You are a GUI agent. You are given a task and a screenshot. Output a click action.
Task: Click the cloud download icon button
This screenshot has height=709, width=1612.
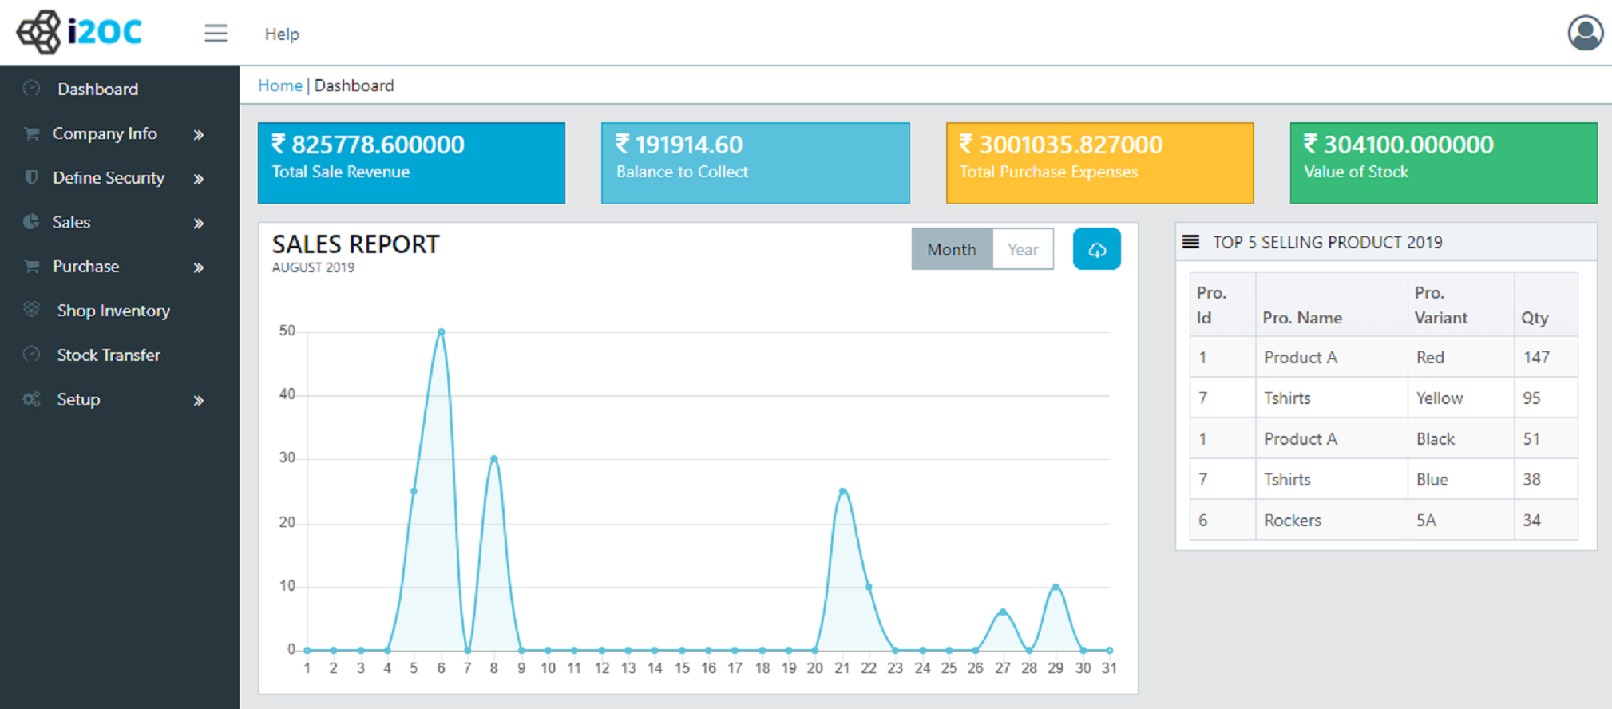(x=1096, y=250)
